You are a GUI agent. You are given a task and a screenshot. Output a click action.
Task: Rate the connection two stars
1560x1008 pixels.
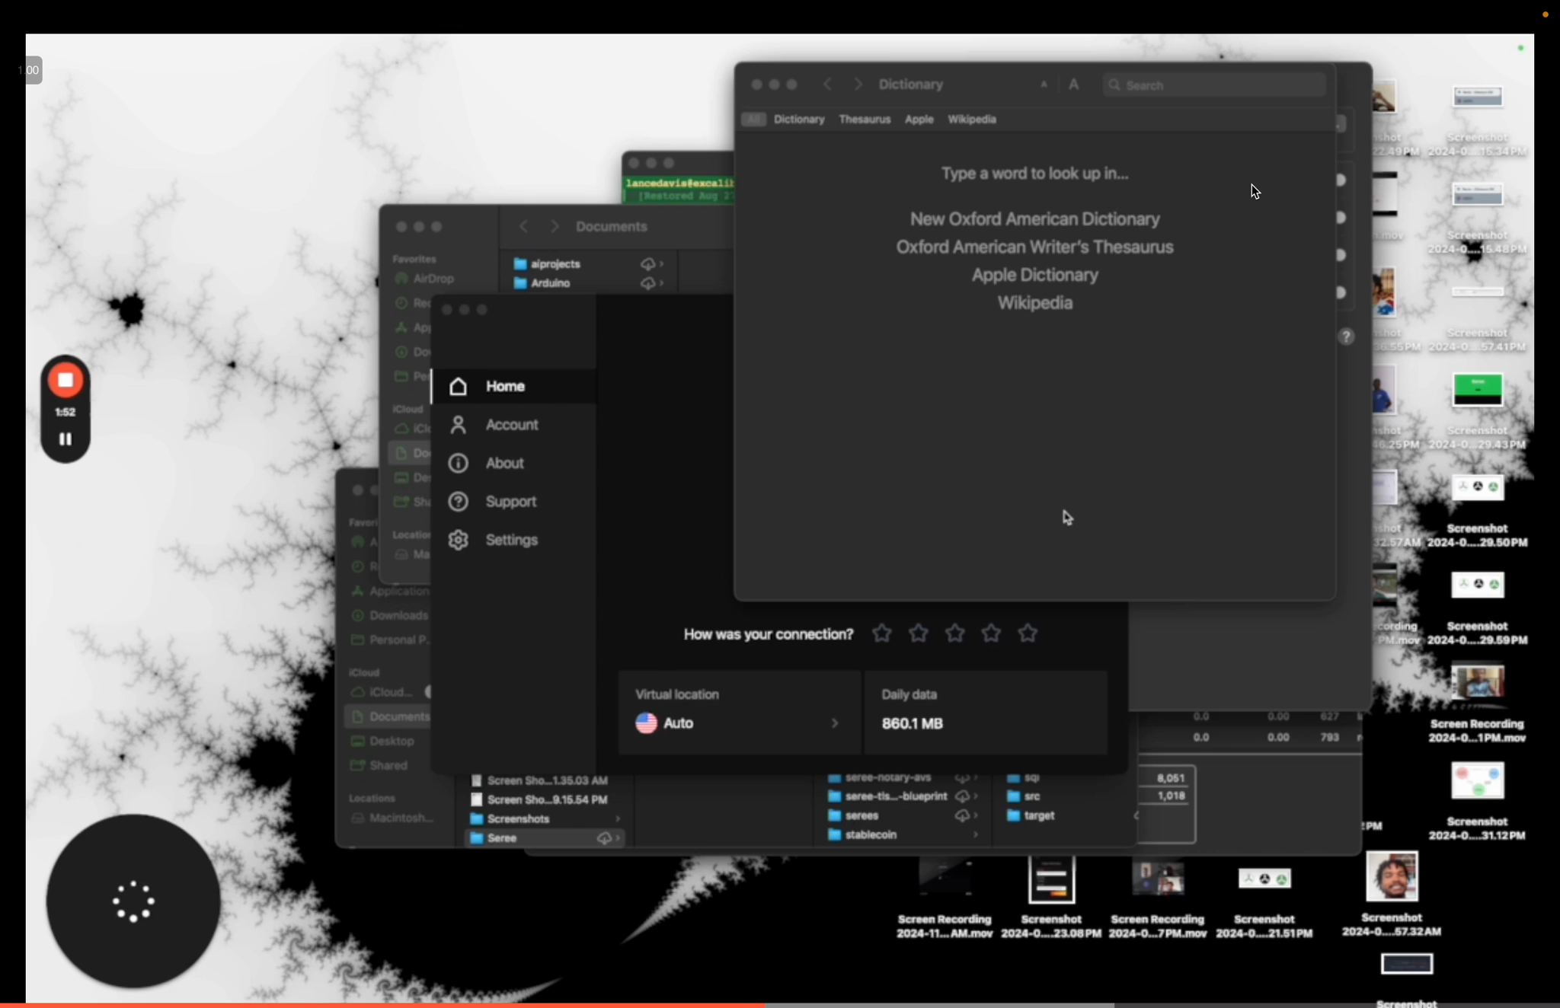(918, 633)
